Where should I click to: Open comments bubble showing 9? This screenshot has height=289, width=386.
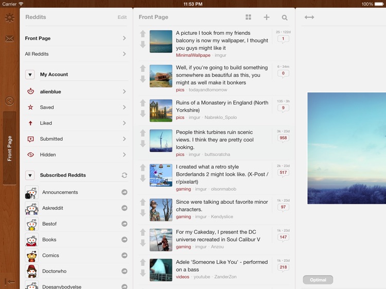pyautogui.click(x=283, y=108)
